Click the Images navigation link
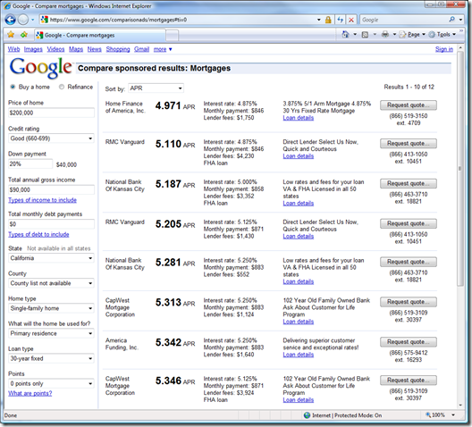The width and height of the screenshot is (472, 427). pyautogui.click(x=33, y=49)
